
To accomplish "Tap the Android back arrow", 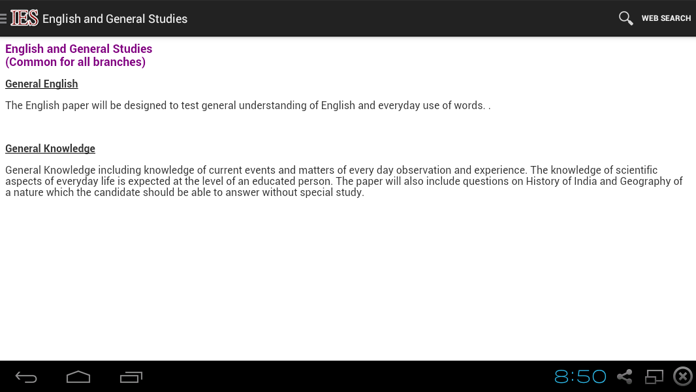I will pyautogui.click(x=26, y=378).
